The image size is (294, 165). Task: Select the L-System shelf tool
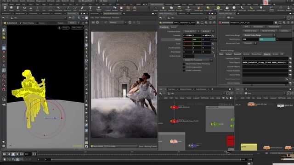(108, 8)
